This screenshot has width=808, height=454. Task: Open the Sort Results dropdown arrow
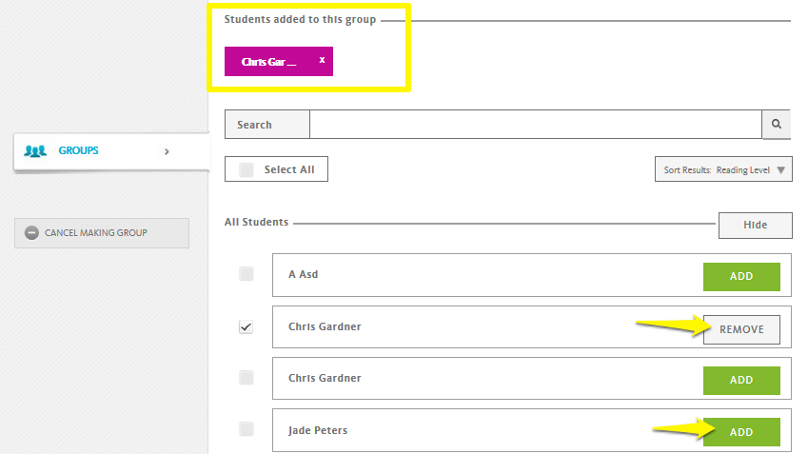click(x=781, y=170)
